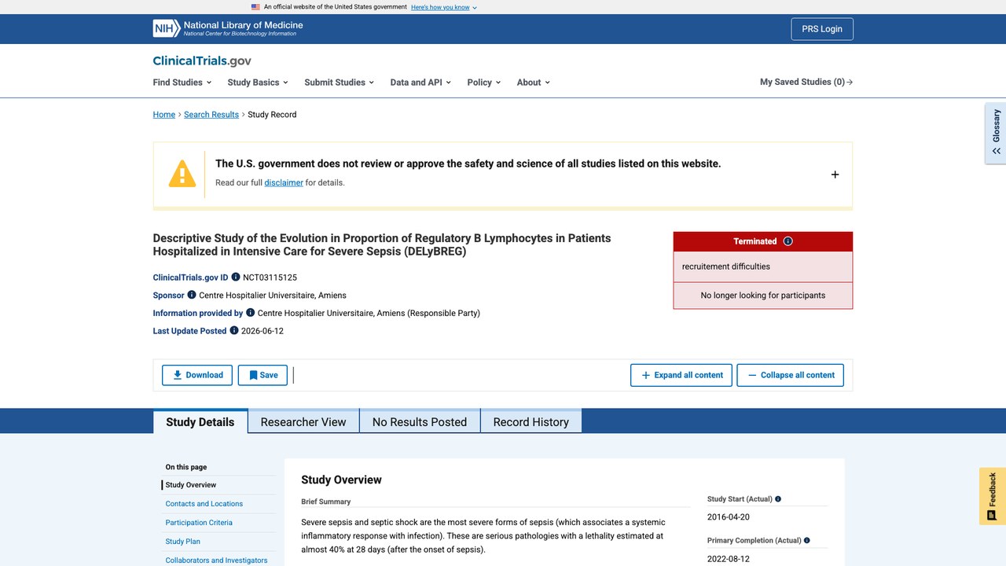Viewport: 1006px width, 566px height.
Task: Click the NIH National Library of Medicine logo
Action: (x=228, y=28)
